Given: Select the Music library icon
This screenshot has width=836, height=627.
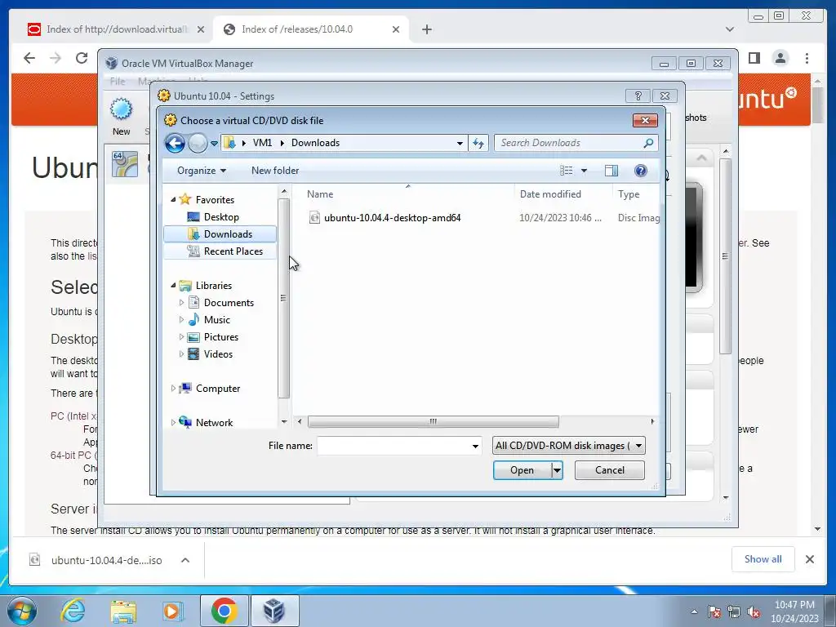Looking at the screenshot, I should click(194, 320).
